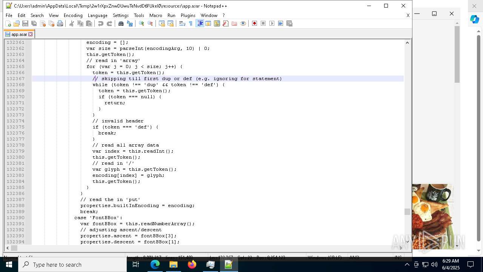Open the Encoding menu
Screen dimensions: 483x272
[x=73, y=15]
